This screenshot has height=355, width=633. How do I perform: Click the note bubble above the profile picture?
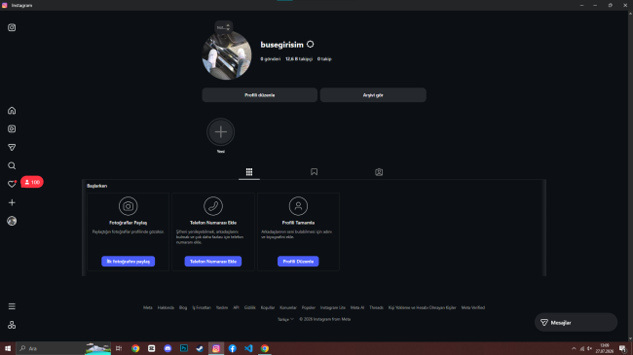(x=223, y=27)
